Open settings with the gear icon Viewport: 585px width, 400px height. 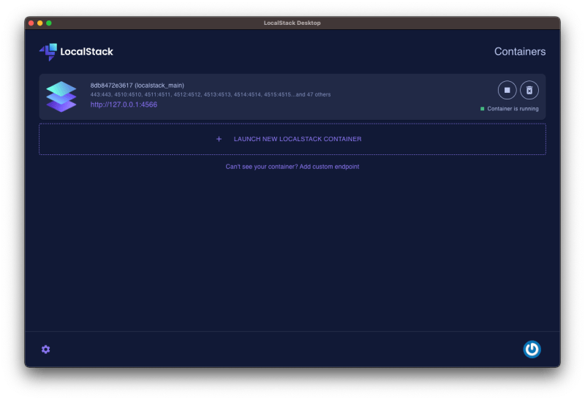click(45, 350)
